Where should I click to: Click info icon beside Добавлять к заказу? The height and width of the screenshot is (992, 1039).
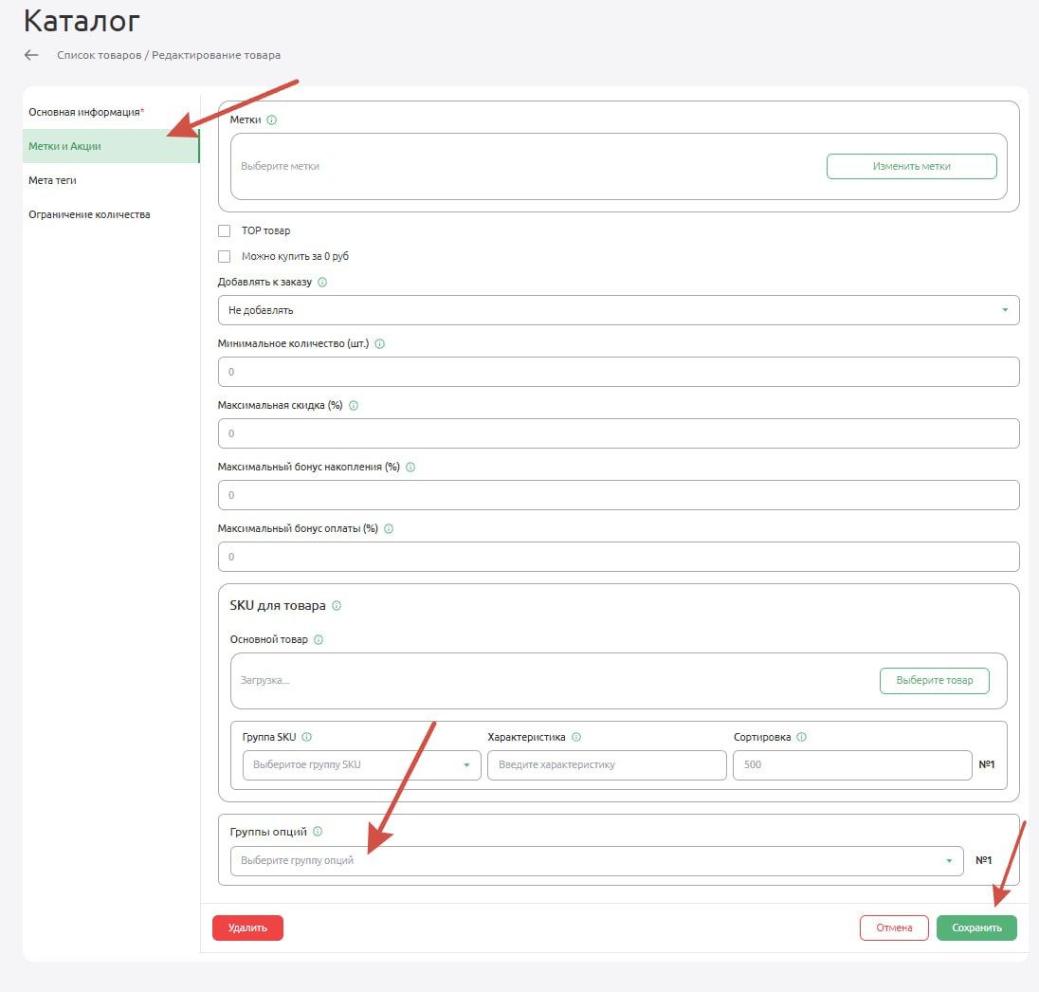coord(322,283)
